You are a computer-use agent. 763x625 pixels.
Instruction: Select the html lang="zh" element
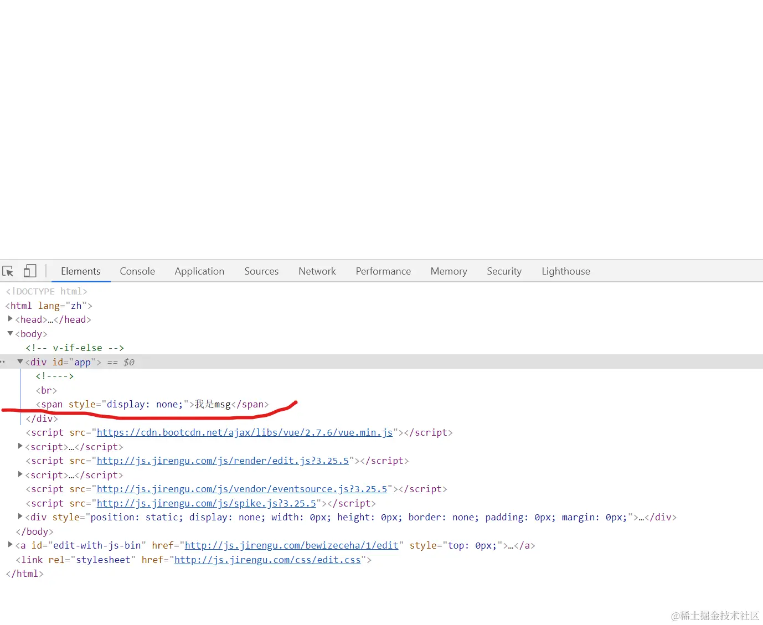49,306
